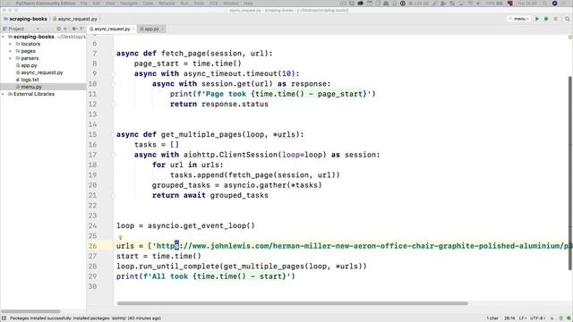This screenshot has width=573, height=322.
Task: Open the menu run configuration dropdown
Action: point(519,19)
